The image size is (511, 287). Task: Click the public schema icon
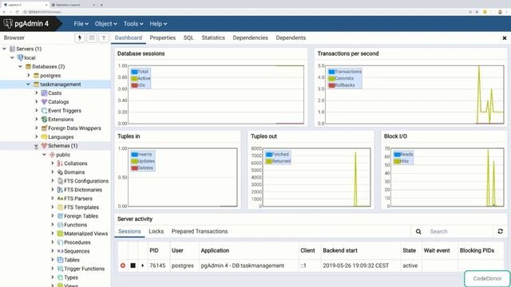click(x=52, y=155)
